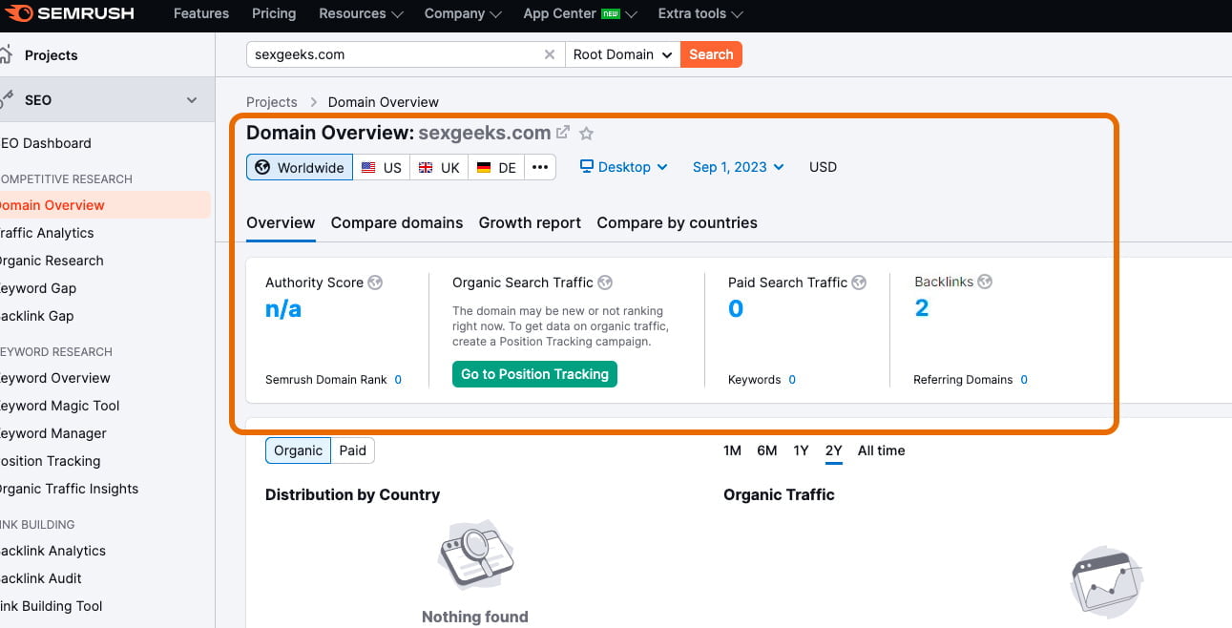
Task: Open Keyword Manager in sidebar
Action: (x=52, y=433)
